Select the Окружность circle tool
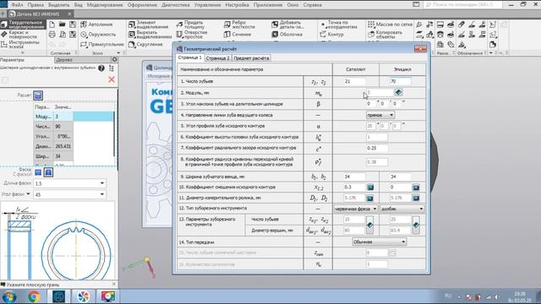541x304 pixels. [x=98, y=35]
